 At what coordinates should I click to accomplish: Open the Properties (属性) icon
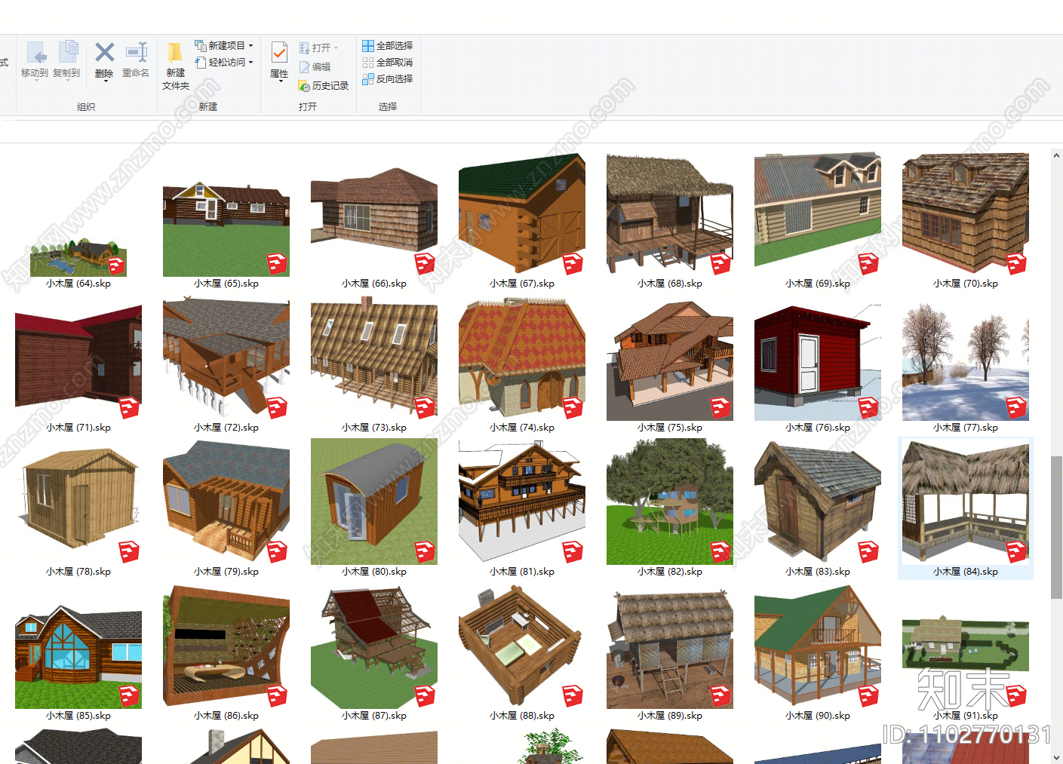(x=279, y=52)
